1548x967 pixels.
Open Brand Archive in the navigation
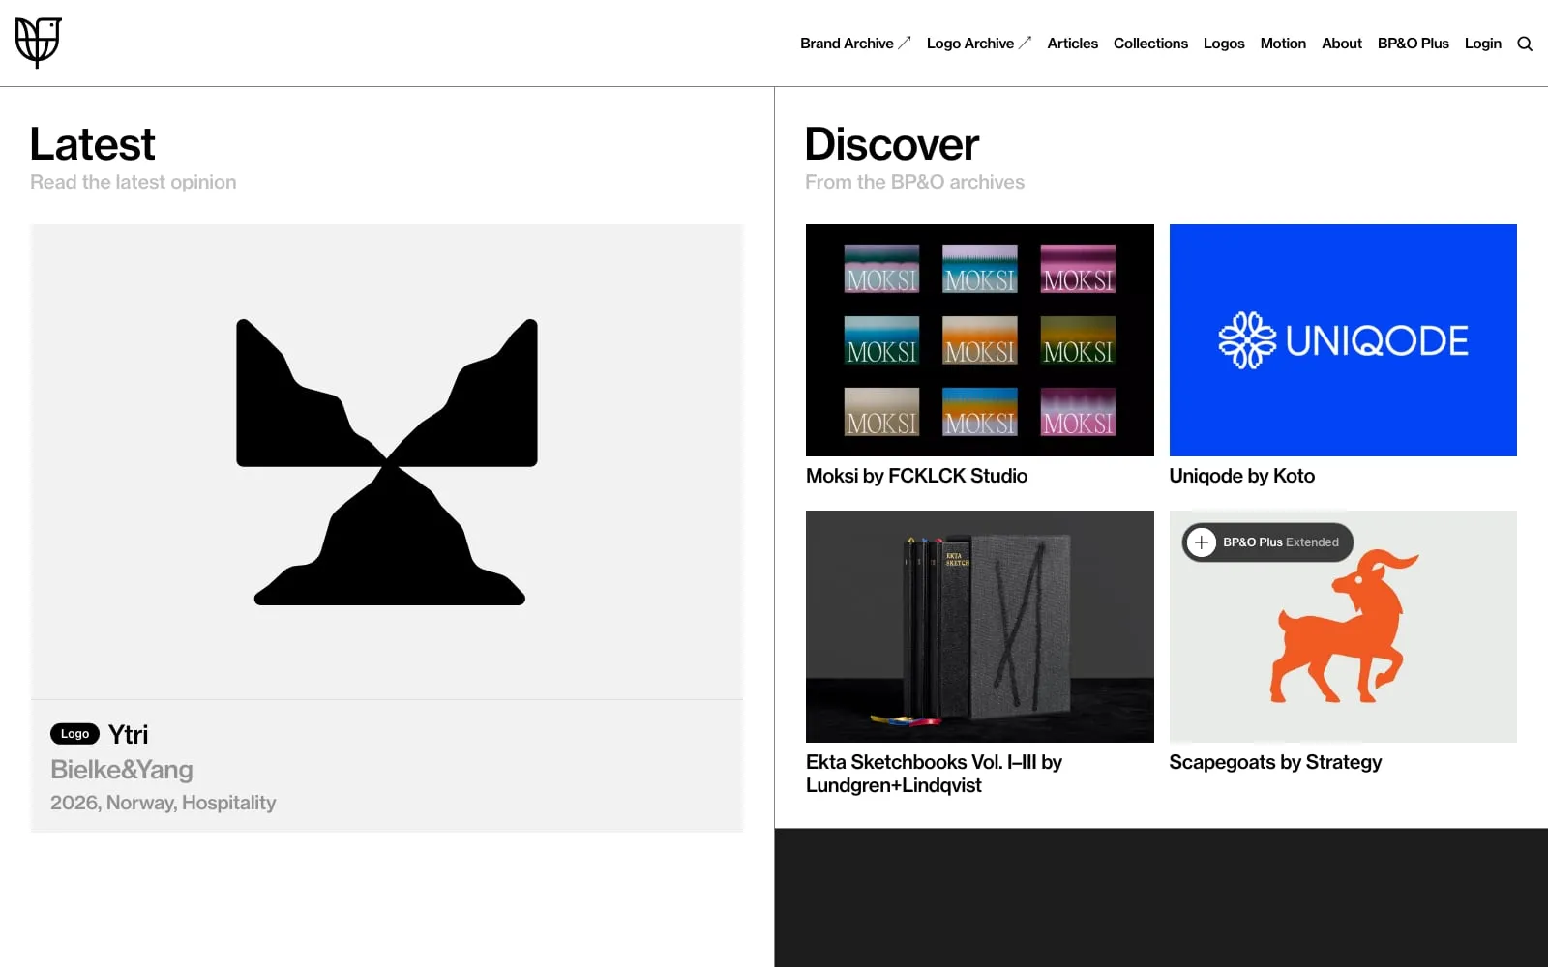click(855, 44)
